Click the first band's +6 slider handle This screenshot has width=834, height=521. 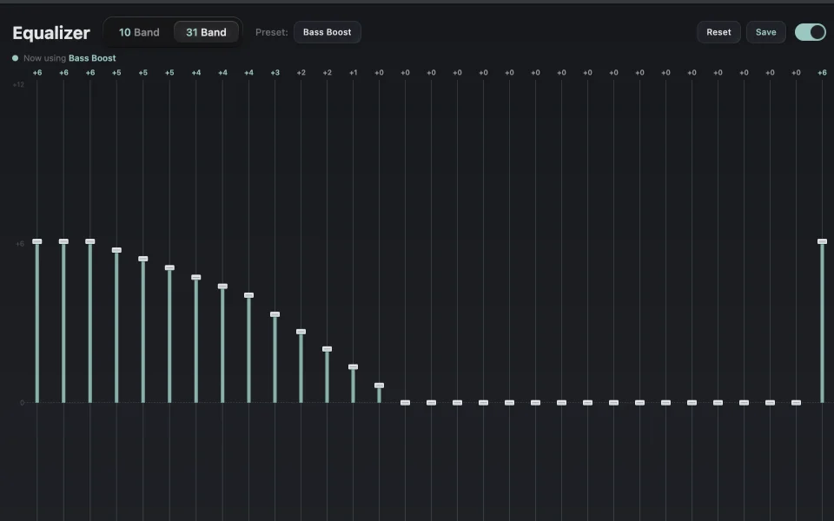coord(37,241)
